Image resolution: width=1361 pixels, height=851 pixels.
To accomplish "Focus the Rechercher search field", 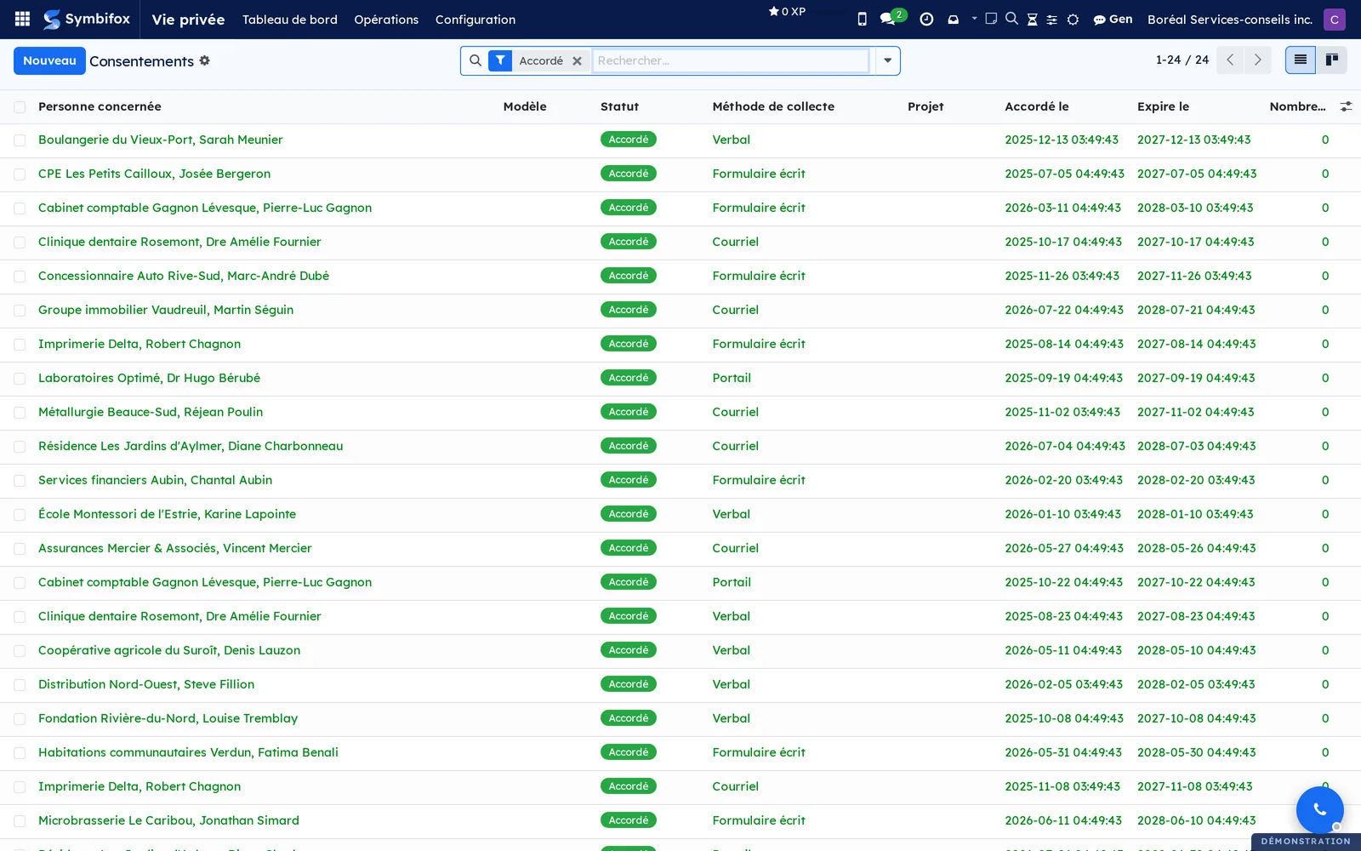I will click(x=731, y=60).
